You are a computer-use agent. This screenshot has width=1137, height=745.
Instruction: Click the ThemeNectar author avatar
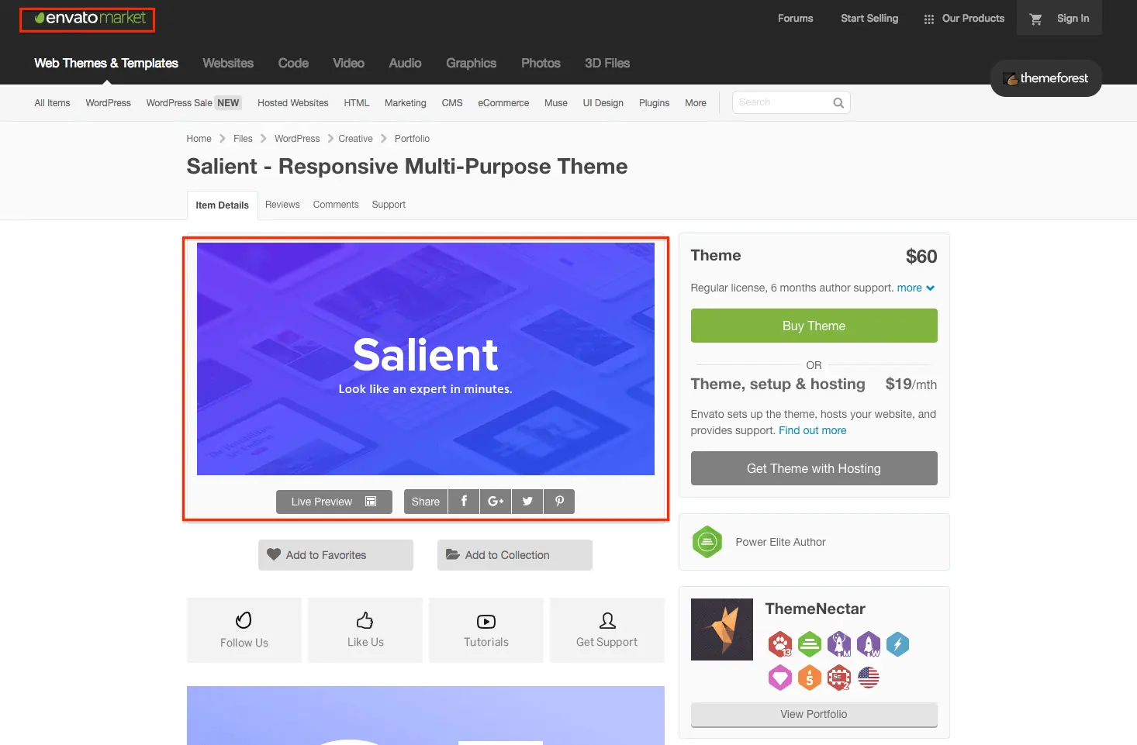[722, 629]
